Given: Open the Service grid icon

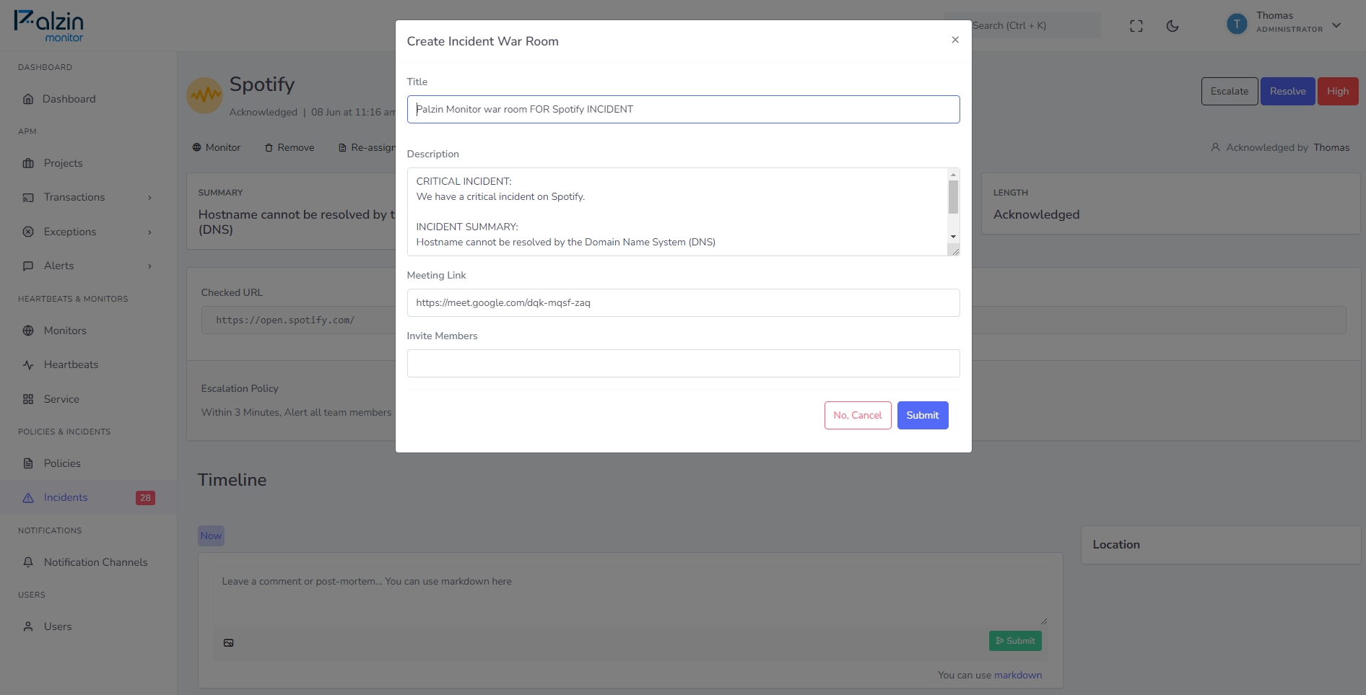Looking at the screenshot, I should coord(28,399).
